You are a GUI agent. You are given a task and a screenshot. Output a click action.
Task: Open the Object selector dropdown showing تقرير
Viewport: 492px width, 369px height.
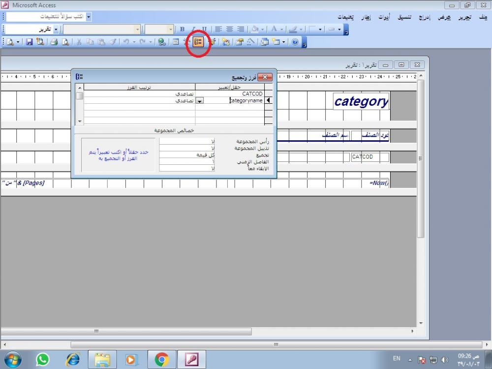pos(56,29)
